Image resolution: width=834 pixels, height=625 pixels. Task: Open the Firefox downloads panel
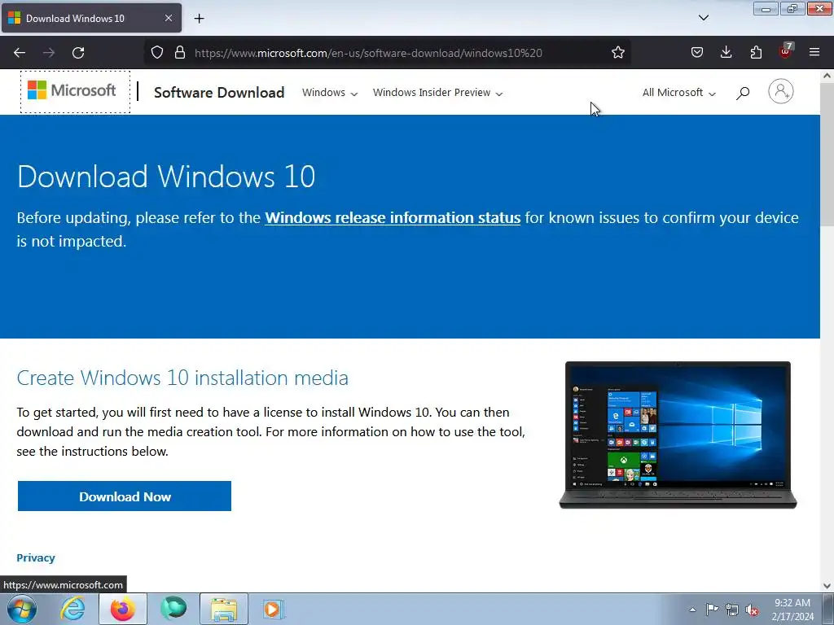(726, 53)
